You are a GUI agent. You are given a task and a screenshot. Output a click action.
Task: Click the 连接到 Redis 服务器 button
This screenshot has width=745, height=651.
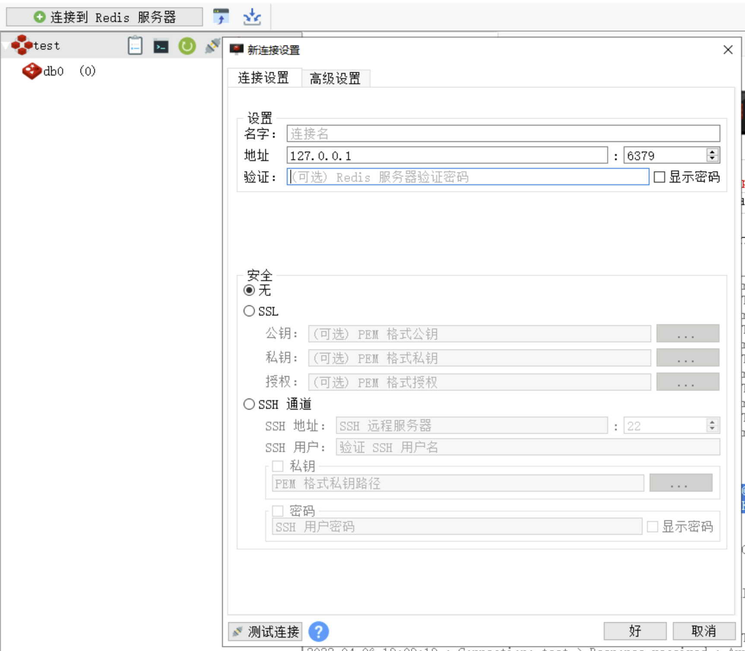pos(105,17)
